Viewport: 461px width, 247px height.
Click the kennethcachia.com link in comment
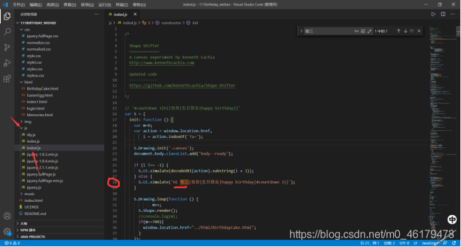(x=162, y=63)
